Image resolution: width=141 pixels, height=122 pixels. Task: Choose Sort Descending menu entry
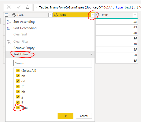tap(50, 28)
